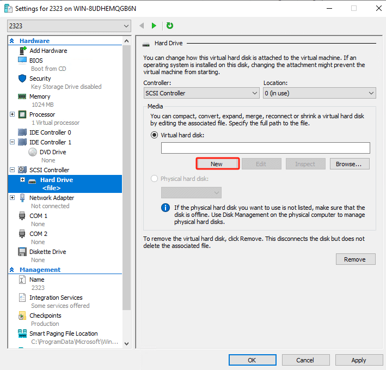This screenshot has width=386, height=370.
Task: Expand the Network Adapter node
Action: pos(13,198)
